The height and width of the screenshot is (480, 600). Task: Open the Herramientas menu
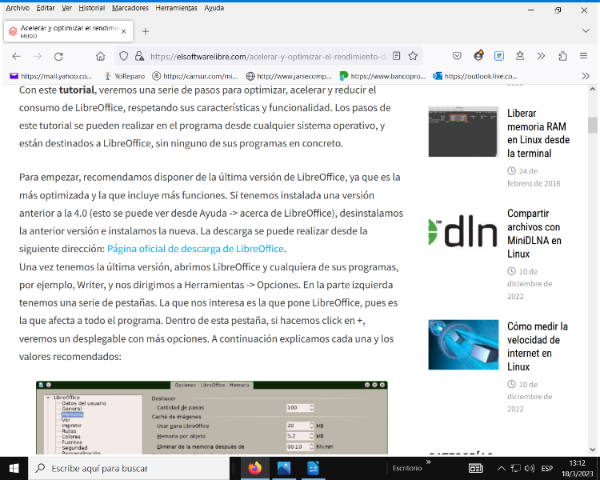click(177, 7)
